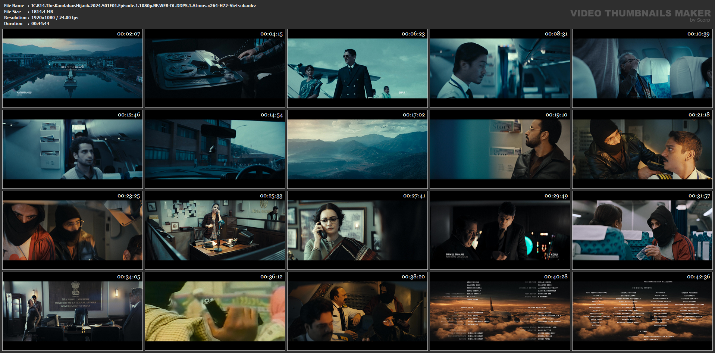The image size is (715, 353).
Task: Select the thumbnail at 00:14:54
Action: [215, 149]
